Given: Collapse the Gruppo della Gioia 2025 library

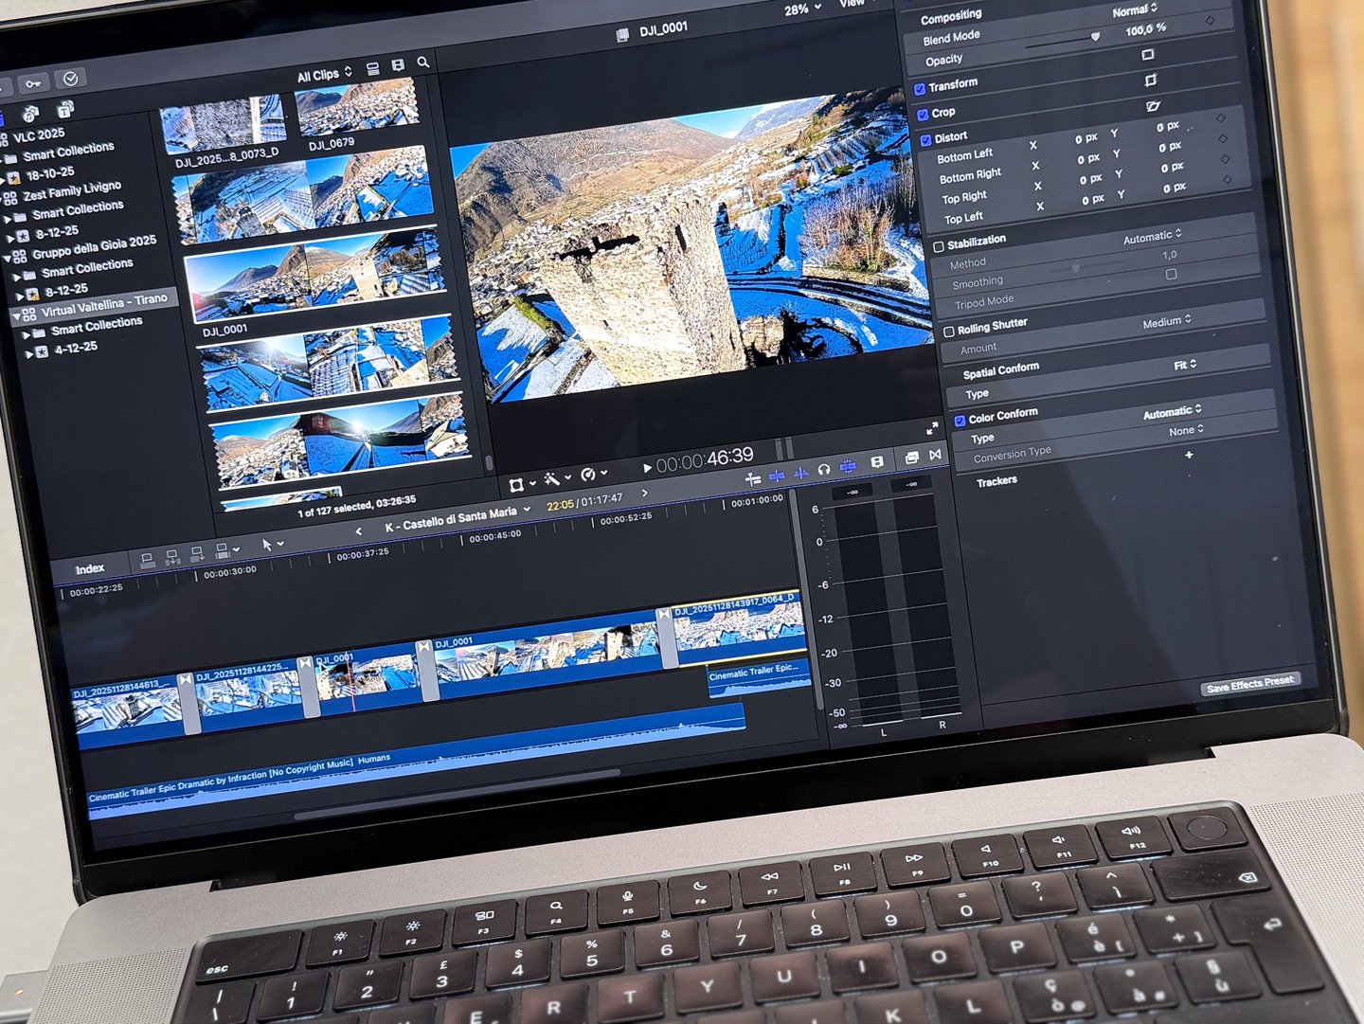Looking at the screenshot, I should (7, 258).
